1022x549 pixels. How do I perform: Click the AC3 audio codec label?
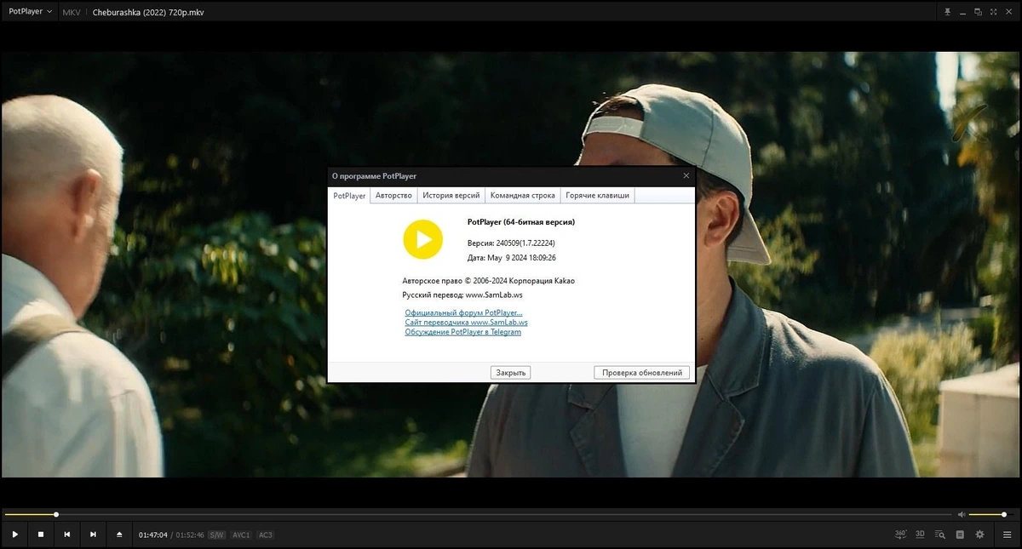click(266, 535)
